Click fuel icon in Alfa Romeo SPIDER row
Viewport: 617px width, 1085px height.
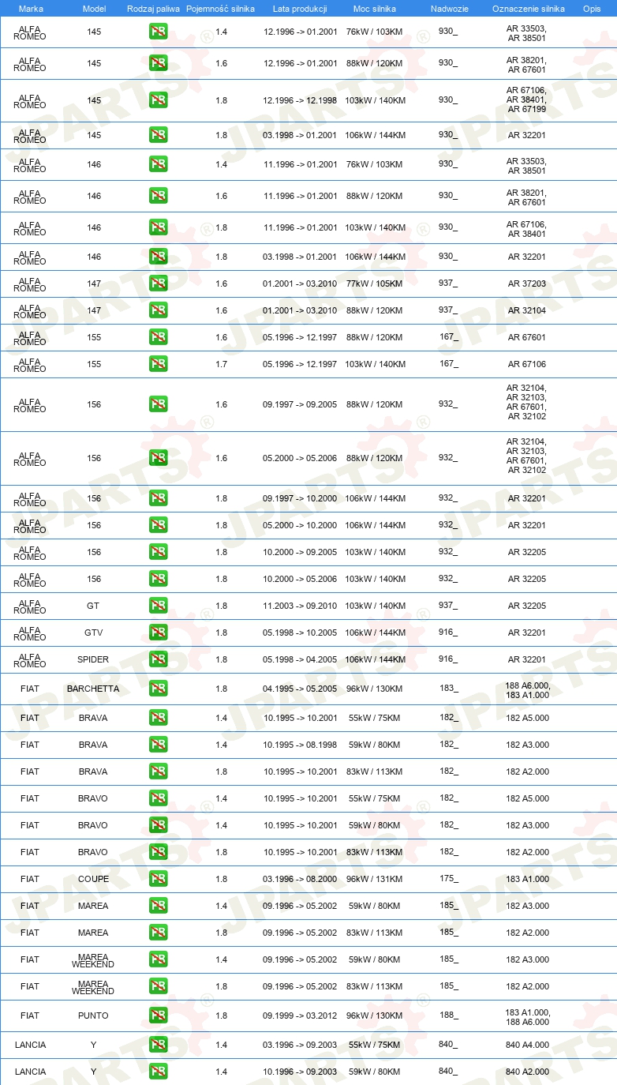point(158,659)
